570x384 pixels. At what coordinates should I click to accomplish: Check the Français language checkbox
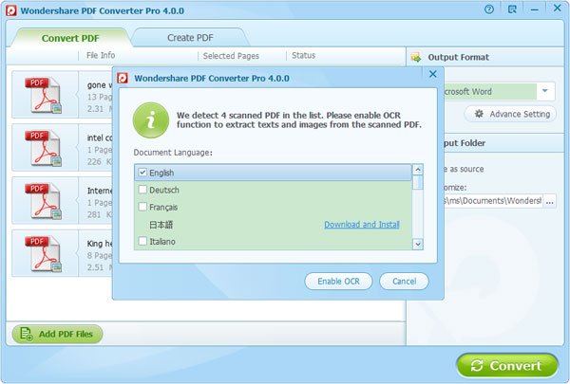(142, 207)
